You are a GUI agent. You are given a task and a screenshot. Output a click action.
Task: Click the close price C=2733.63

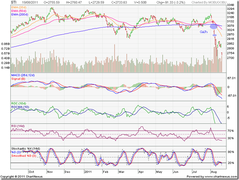click(x=119, y=3)
